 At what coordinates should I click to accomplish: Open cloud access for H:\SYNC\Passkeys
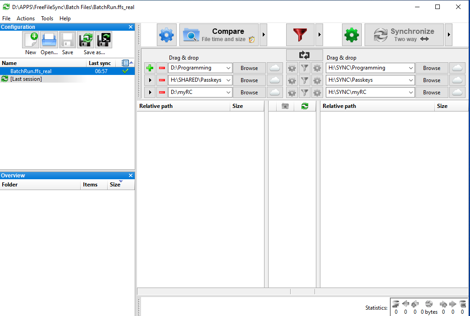point(457,80)
